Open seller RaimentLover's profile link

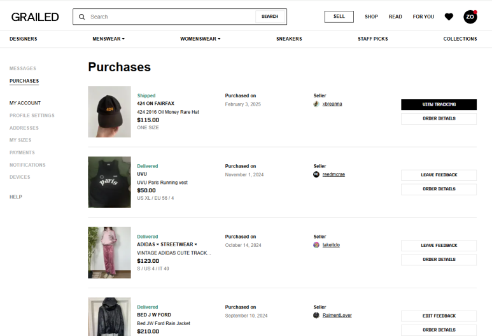pos(337,315)
